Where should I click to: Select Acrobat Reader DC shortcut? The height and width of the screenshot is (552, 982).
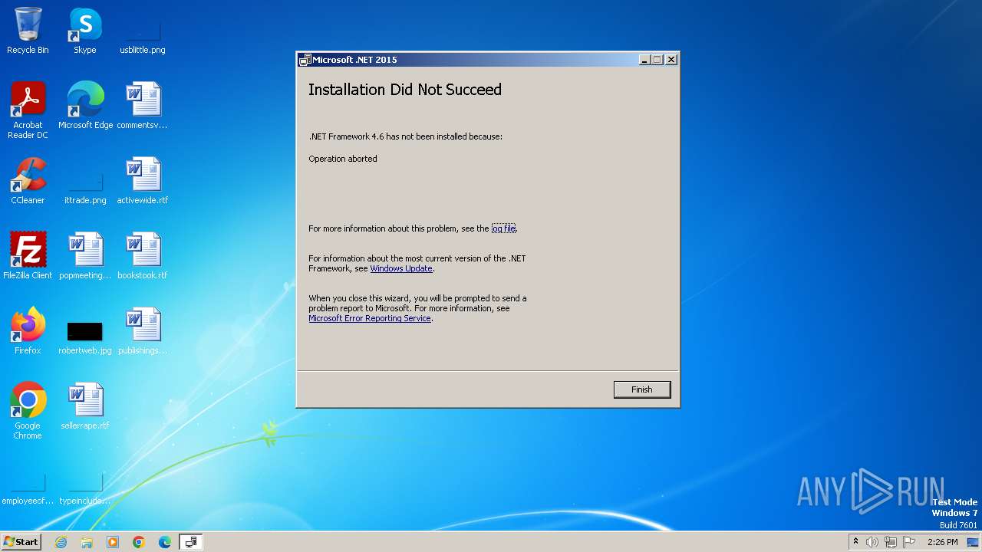[x=28, y=110]
